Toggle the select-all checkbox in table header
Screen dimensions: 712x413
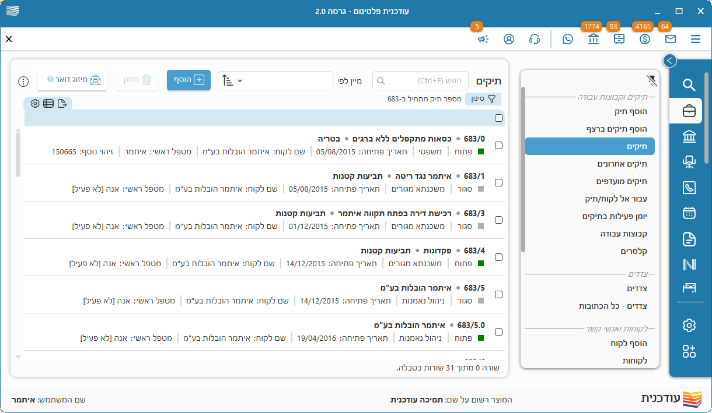[x=498, y=118]
